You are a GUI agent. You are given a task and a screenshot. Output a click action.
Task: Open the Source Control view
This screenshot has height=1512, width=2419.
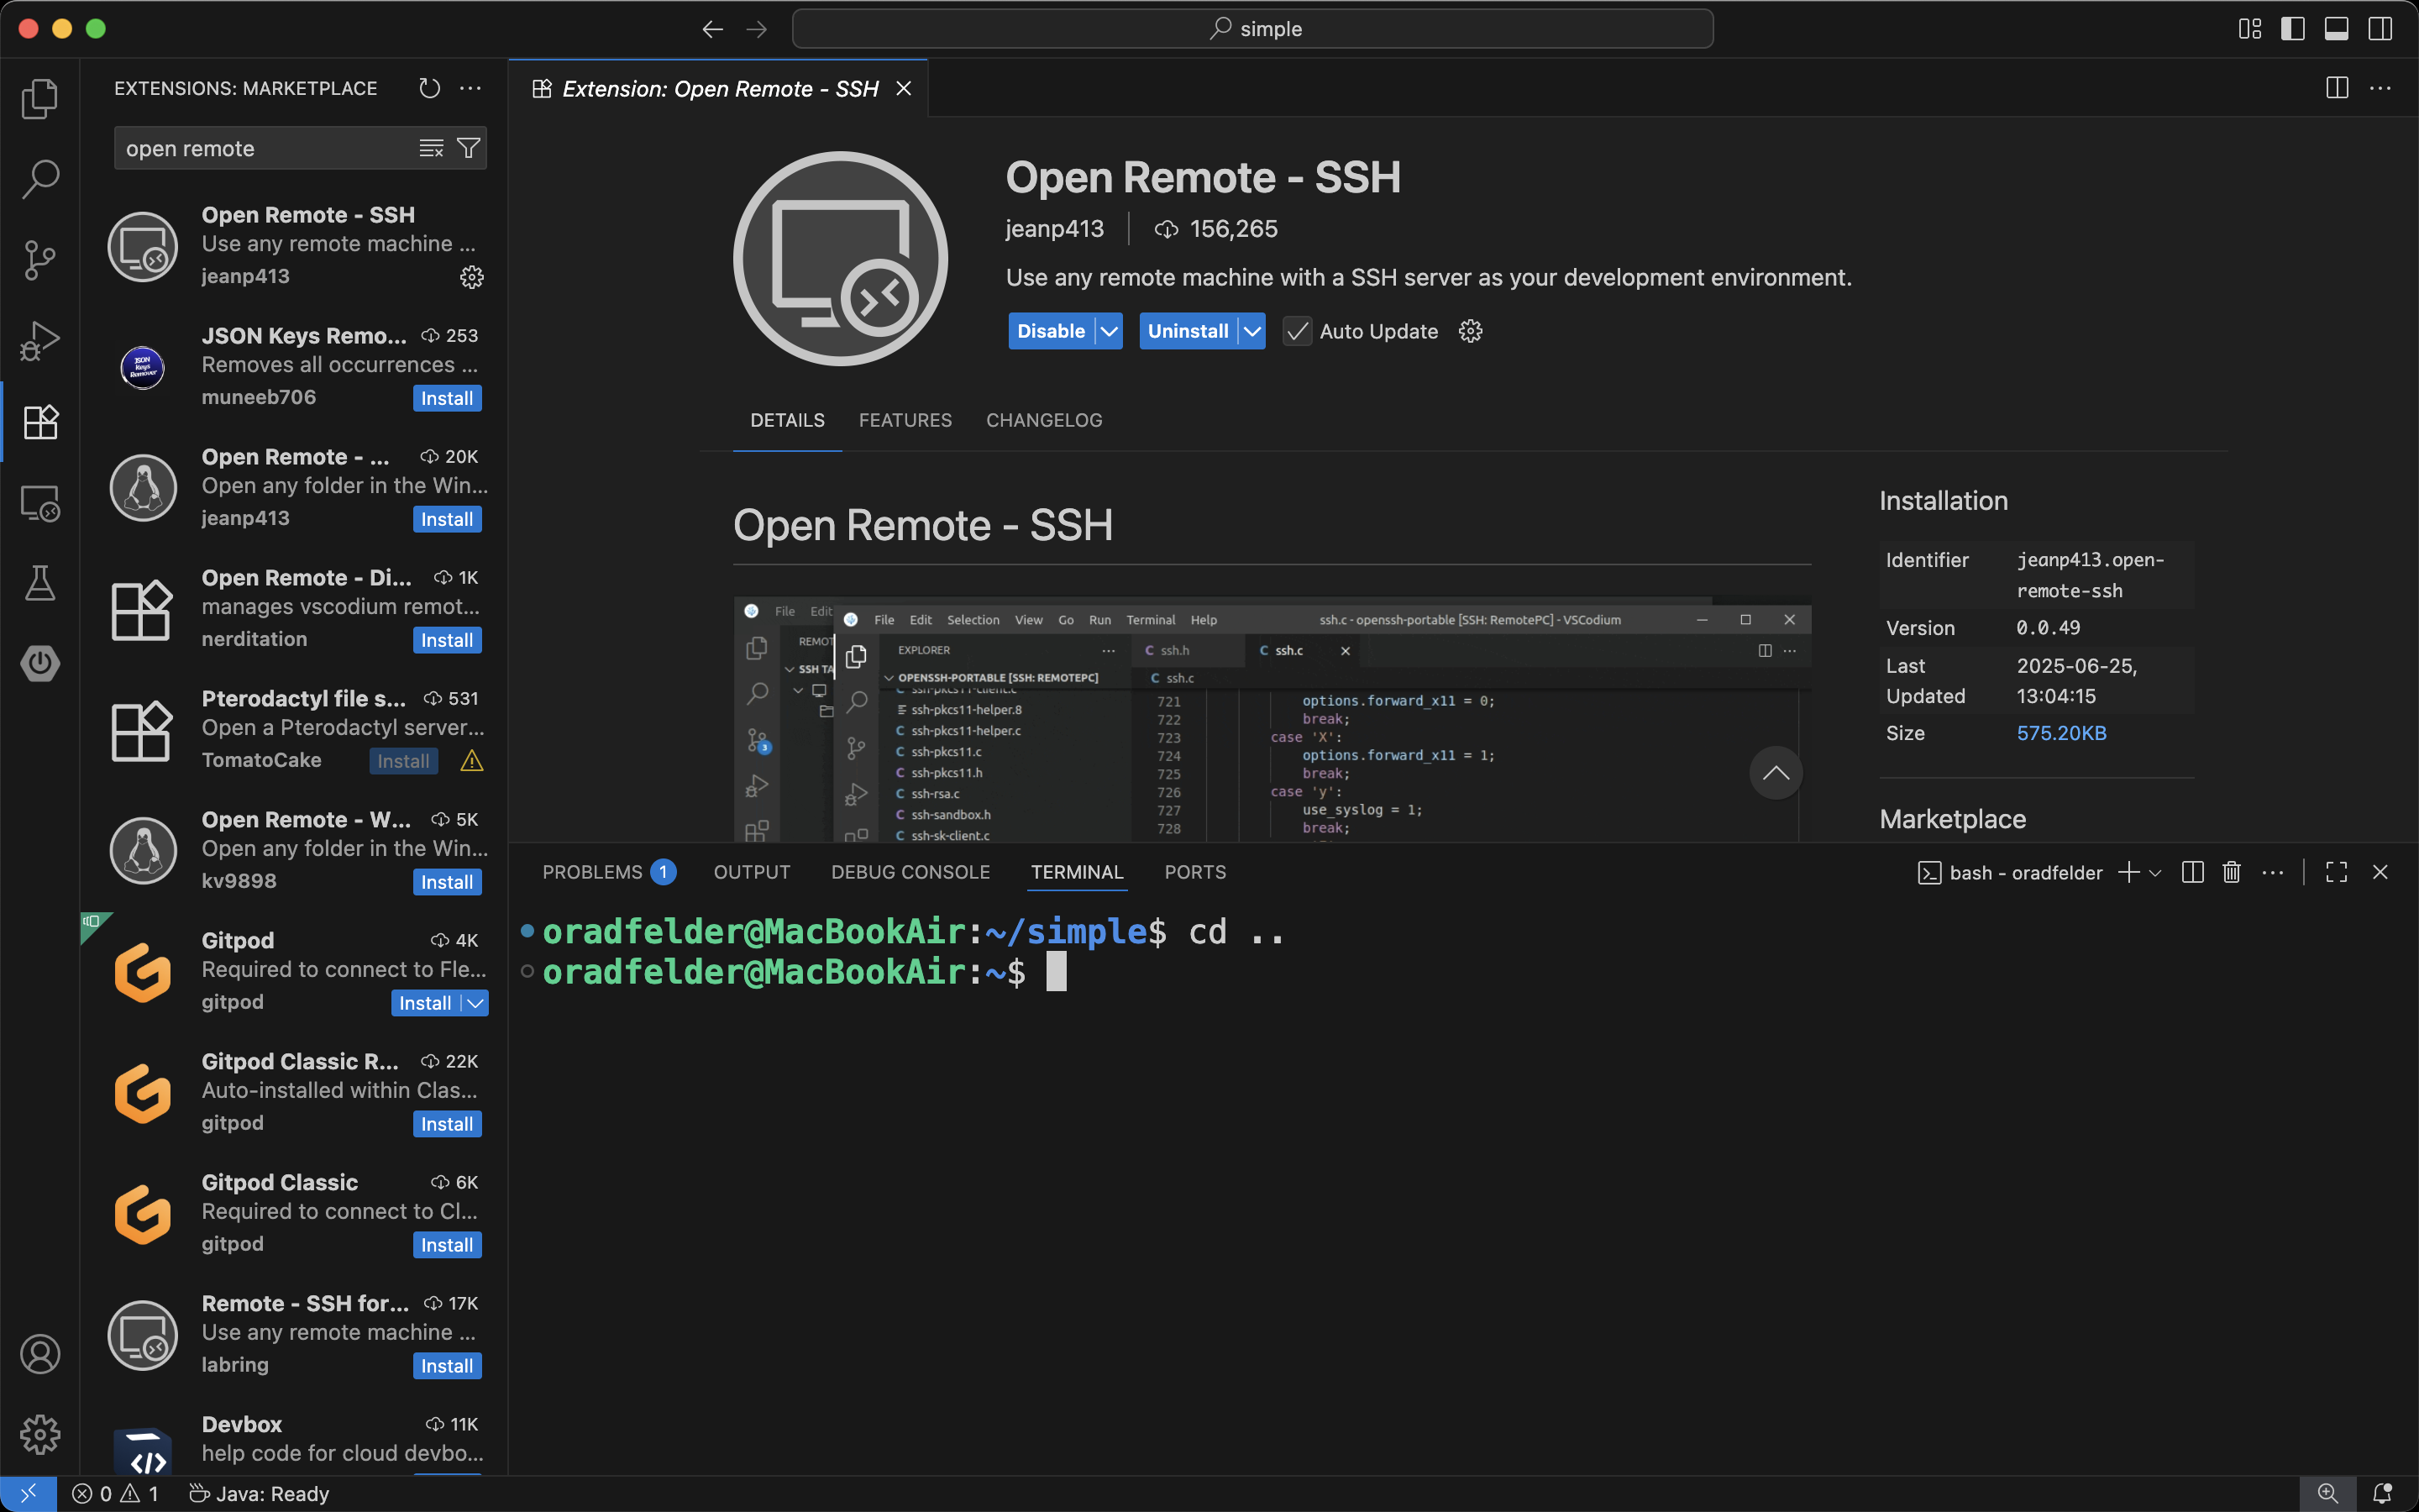pyautogui.click(x=40, y=260)
